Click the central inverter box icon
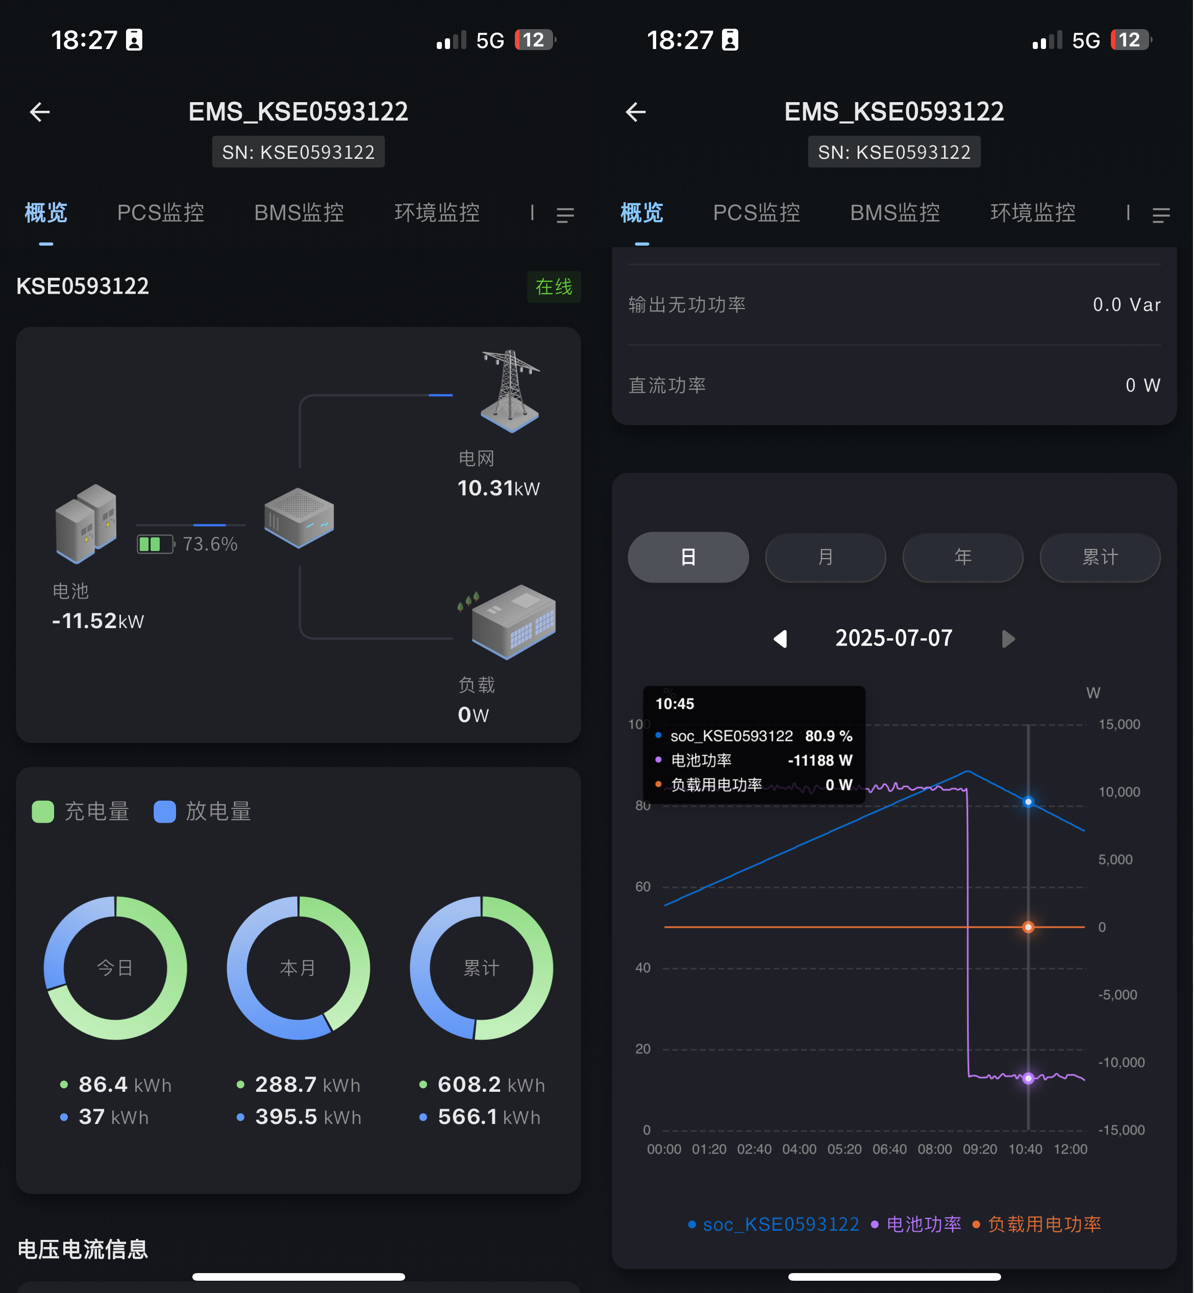This screenshot has height=1293, width=1194. [299, 517]
